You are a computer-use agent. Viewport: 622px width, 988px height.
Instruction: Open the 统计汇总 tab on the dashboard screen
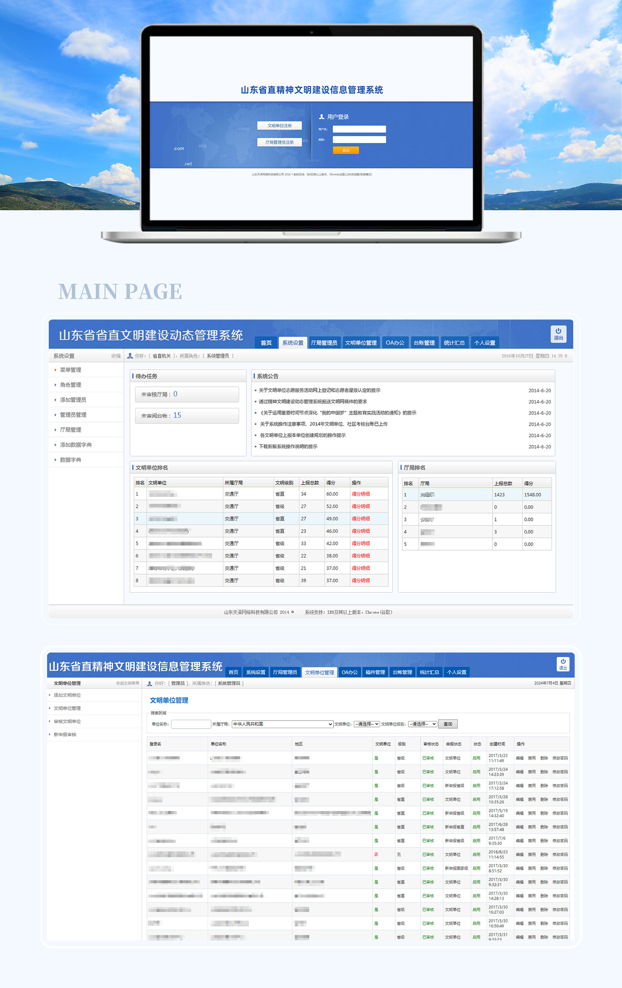454,343
